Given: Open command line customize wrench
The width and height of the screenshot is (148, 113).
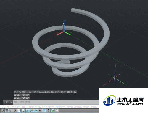Looking at the screenshot, I should pos(11,102).
